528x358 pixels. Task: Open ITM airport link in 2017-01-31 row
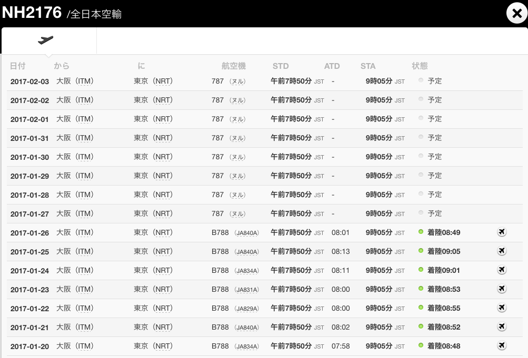pyautogui.click(x=85, y=138)
